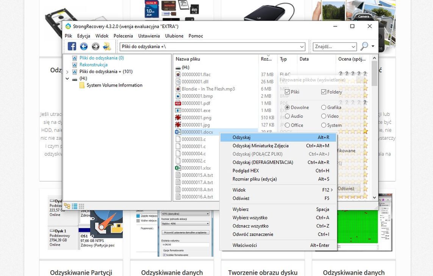Click the H: drive icon in file list
Screen dimensions: 433x276
[178, 68]
